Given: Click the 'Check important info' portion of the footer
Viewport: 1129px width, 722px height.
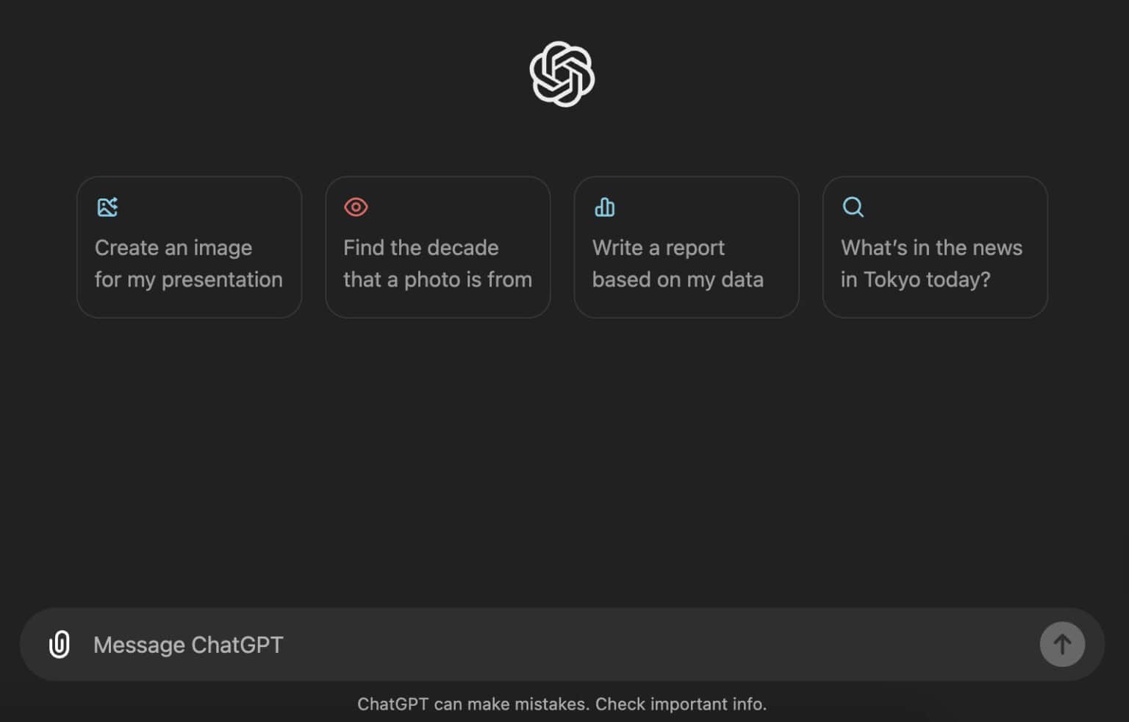Looking at the screenshot, I should [679, 704].
